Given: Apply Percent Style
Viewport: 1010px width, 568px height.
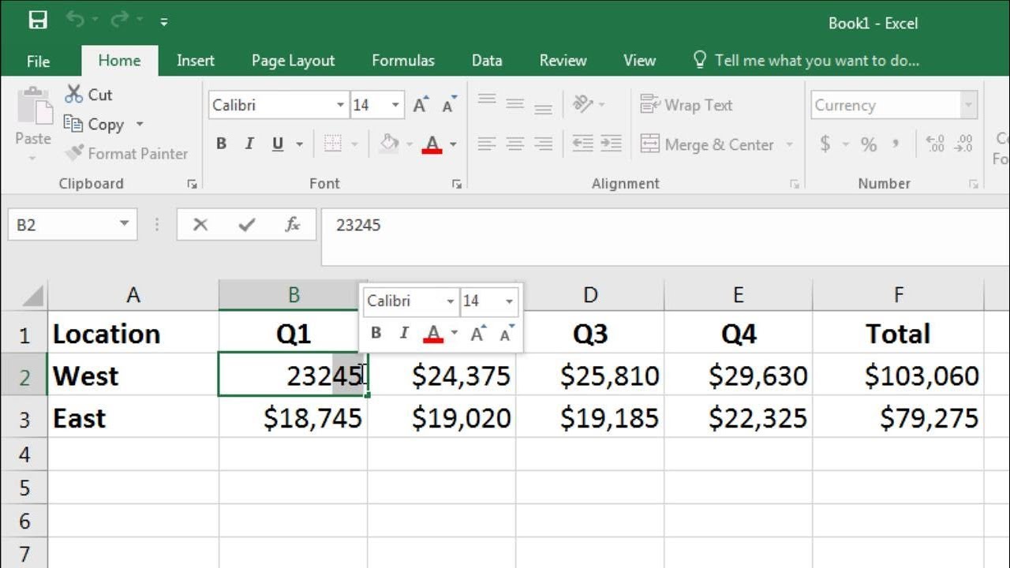Looking at the screenshot, I should tap(869, 144).
